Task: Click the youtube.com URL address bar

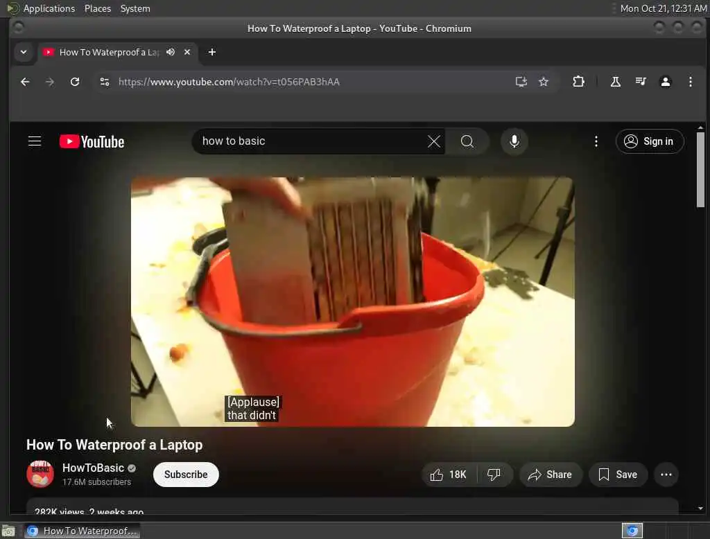Action: [x=229, y=82]
